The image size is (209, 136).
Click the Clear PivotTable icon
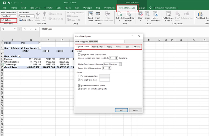coord(141,14)
